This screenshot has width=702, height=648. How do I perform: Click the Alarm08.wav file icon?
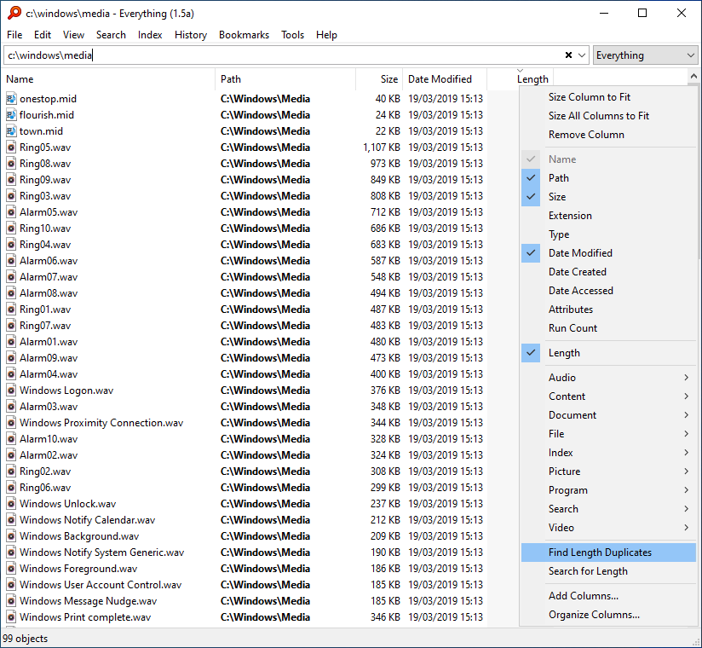(11, 293)
